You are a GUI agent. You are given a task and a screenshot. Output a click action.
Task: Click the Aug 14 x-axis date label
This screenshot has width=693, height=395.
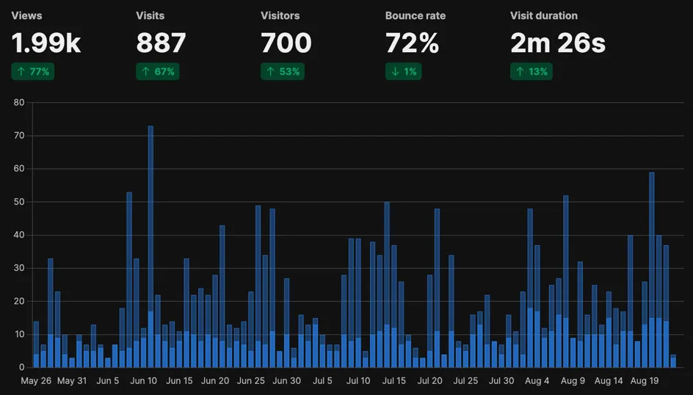(609, 381)
